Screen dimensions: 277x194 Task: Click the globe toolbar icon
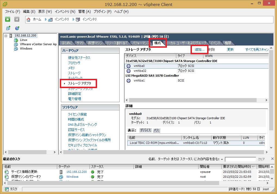(17, 28)
